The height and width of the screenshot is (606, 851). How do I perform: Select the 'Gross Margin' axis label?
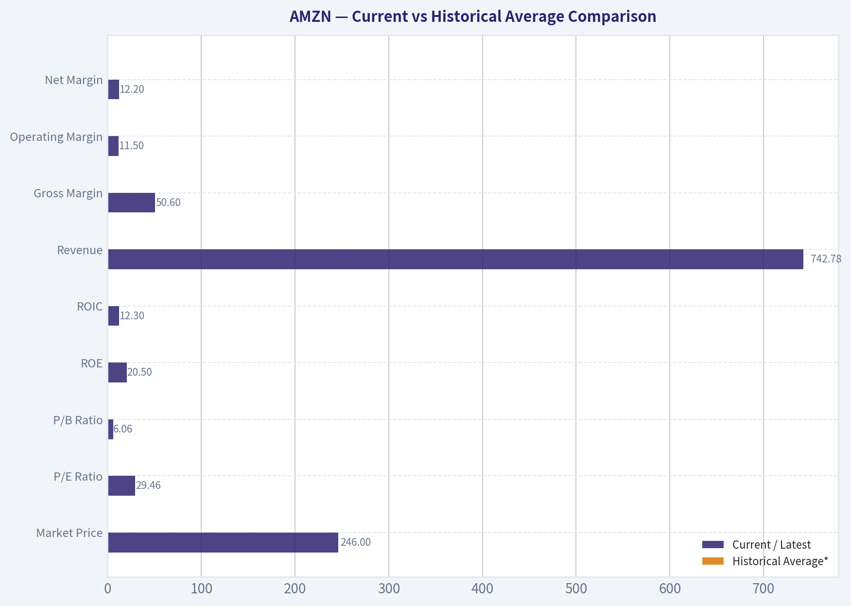coord(68,193)
